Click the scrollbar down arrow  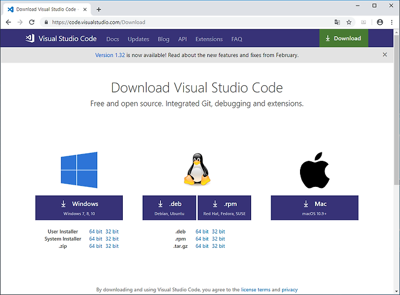396,292
